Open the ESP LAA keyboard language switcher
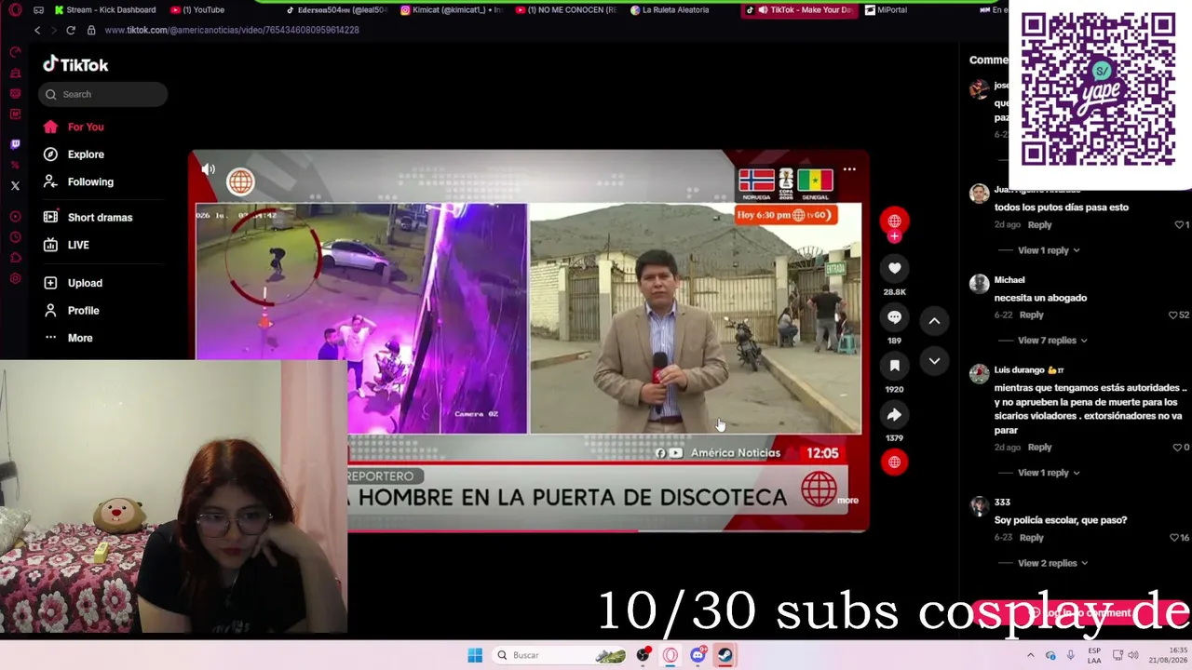The width and height of the screenshot is (1192, 670). [x=1094, y=655]
